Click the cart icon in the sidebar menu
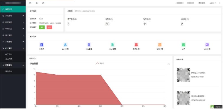This screenshot has width=223, height=109. click(3, 48)
